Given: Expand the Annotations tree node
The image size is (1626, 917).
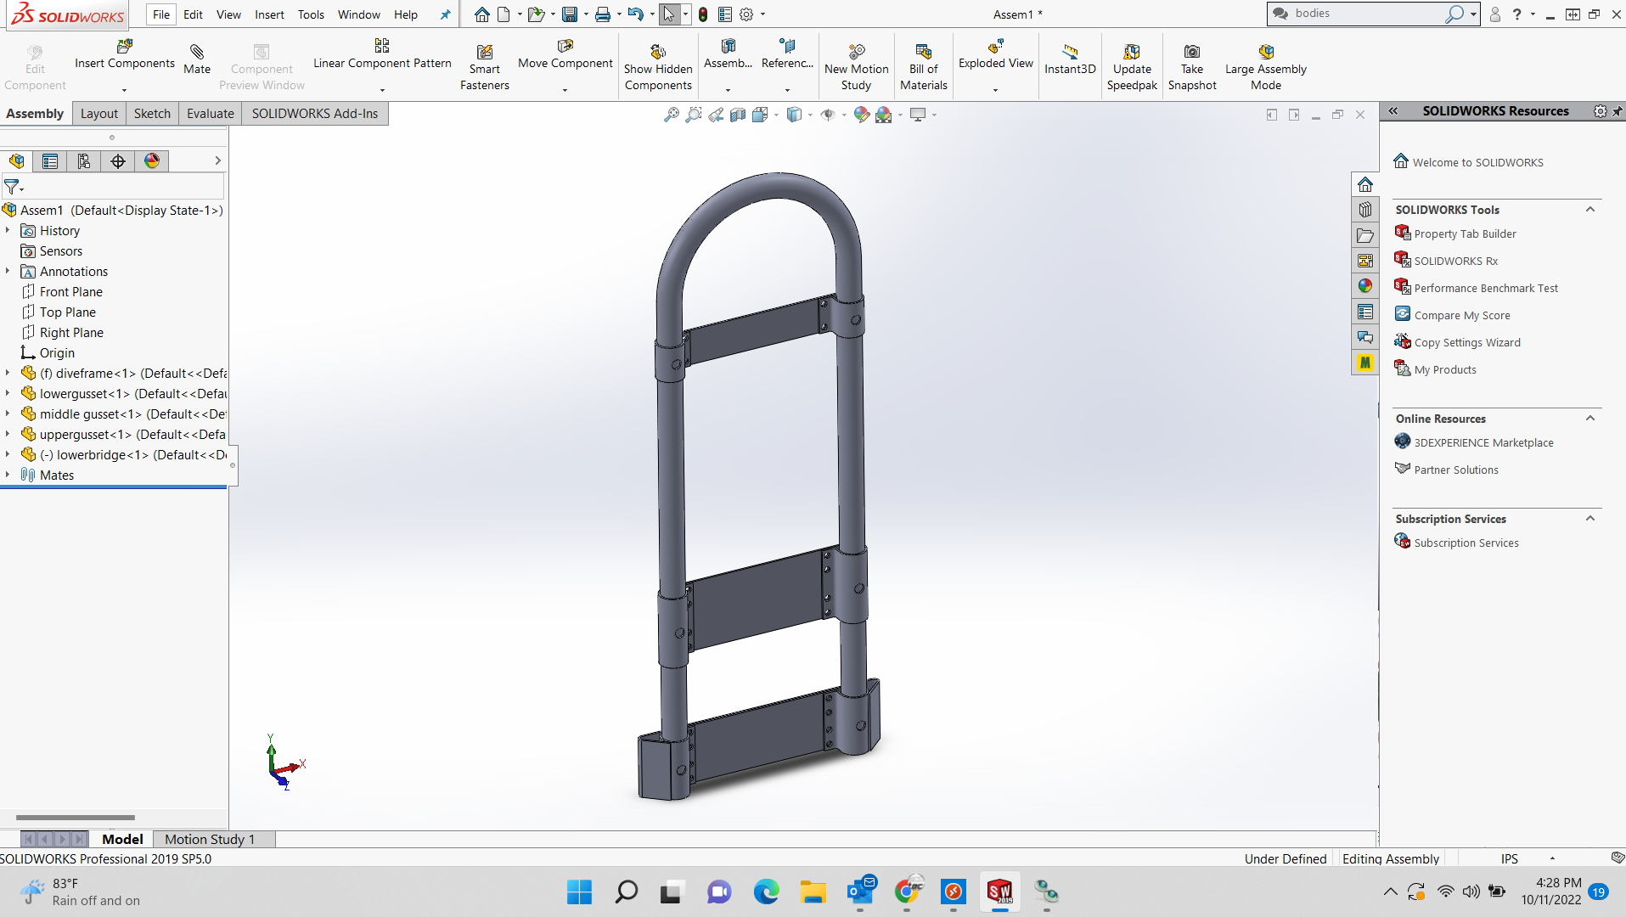Looking at the screenshot, I should click(x=8, y=271).
